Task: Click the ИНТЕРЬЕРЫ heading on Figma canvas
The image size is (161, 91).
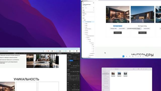Action: coord(142,55)
